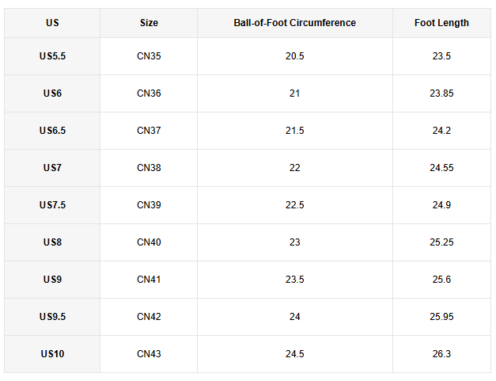The image size is (496, 381).
Task: Select the US5.5 row label
Action: click(52, 56)
